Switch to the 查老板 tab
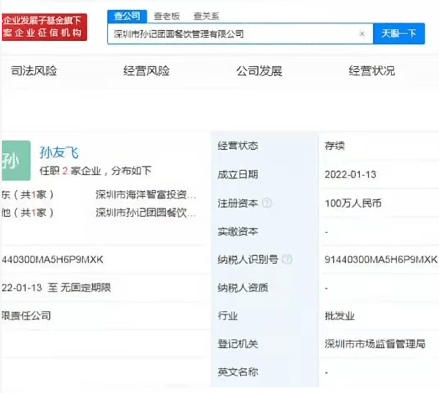Screen dimensions: 439x393 coord(166,17)
